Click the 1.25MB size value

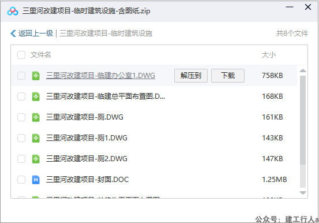(x=275, y=180)
